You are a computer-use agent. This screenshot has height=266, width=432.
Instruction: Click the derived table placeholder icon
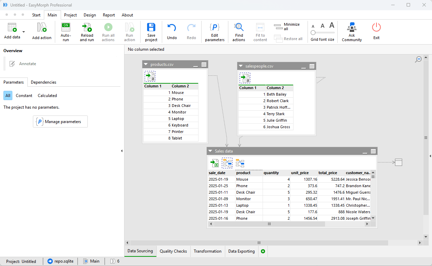(x=398, y=162)
